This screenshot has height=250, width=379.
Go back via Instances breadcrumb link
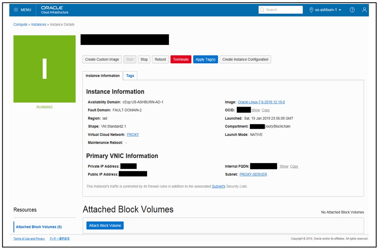coord(38,24)
